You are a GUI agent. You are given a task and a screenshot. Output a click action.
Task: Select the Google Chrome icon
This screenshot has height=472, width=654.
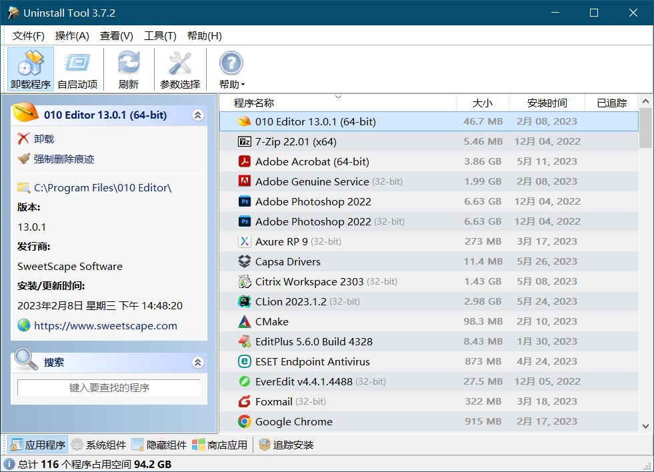point(245,421)
